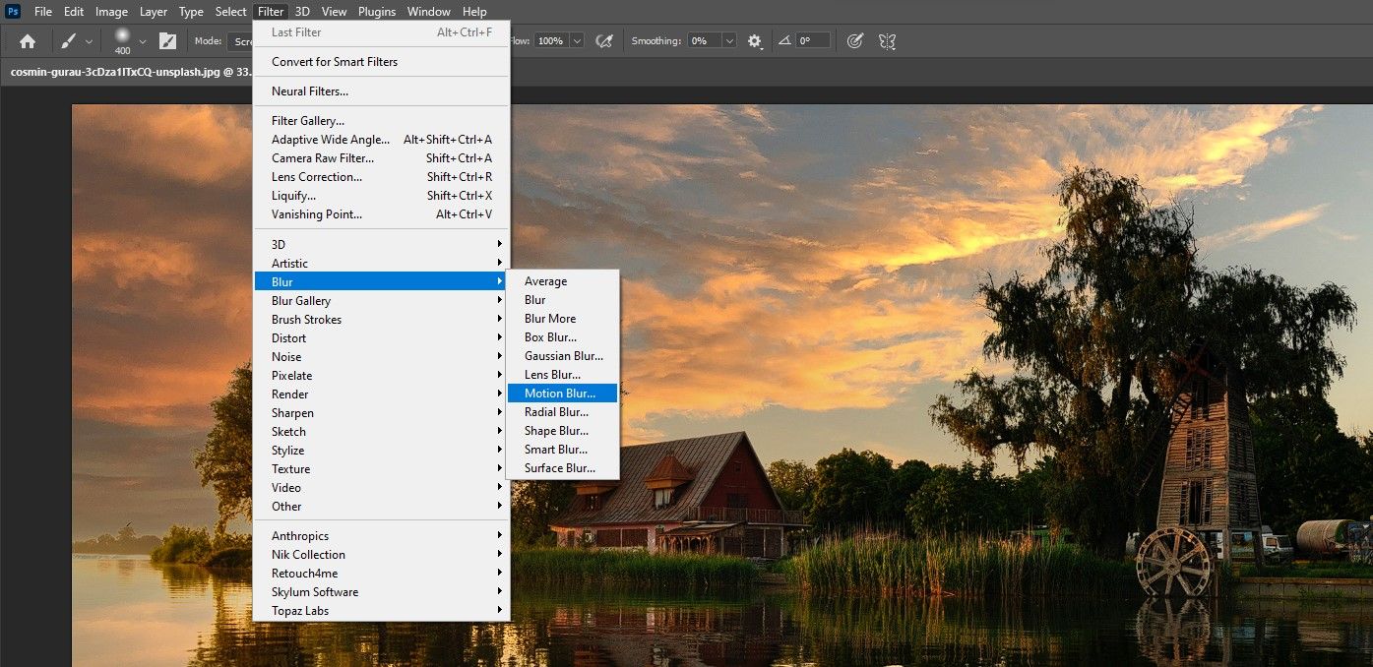Open the brush preset picker showing 400
This screenshot has width=1373, height=667.
pos(122,41)
